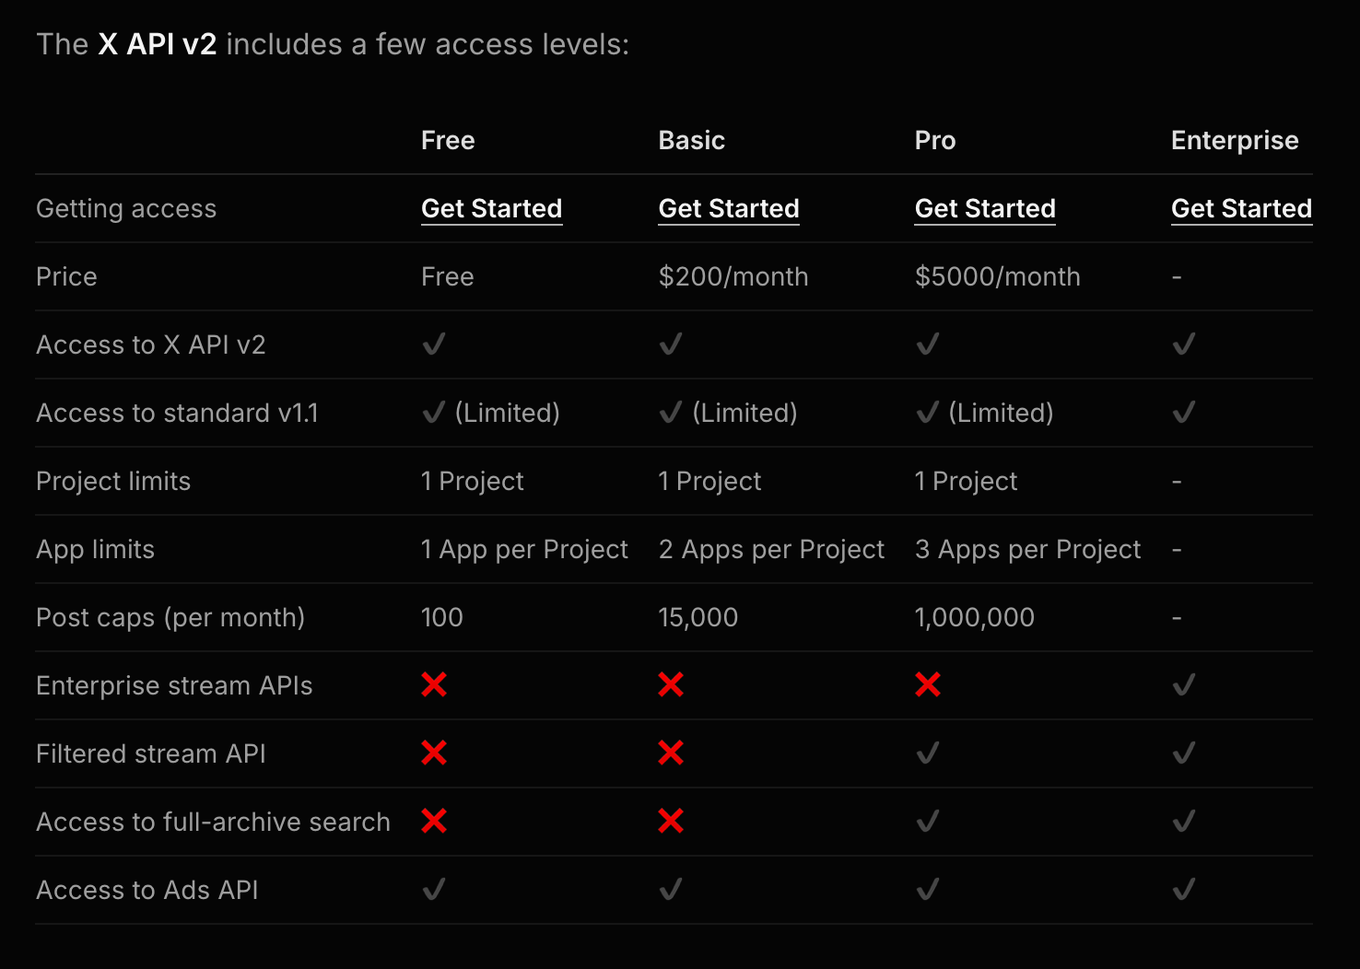
Task: Click the $5000/month price cell
Action: click(x=997, y=276)
